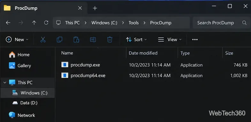Close the ProcDump tab
This screenshot has width=251, height=122.
[x=80, y=8]
